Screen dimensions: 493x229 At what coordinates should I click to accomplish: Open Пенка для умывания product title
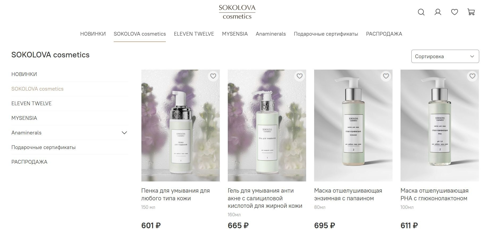pos(175,194)
